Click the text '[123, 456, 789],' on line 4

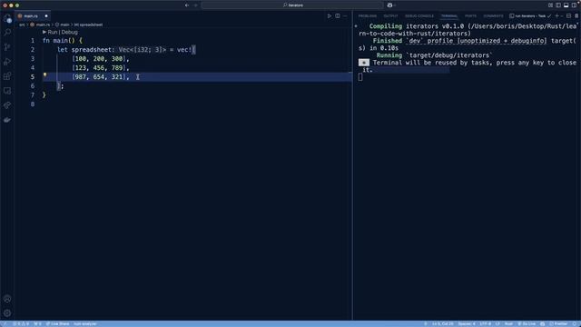pos(101,68)
